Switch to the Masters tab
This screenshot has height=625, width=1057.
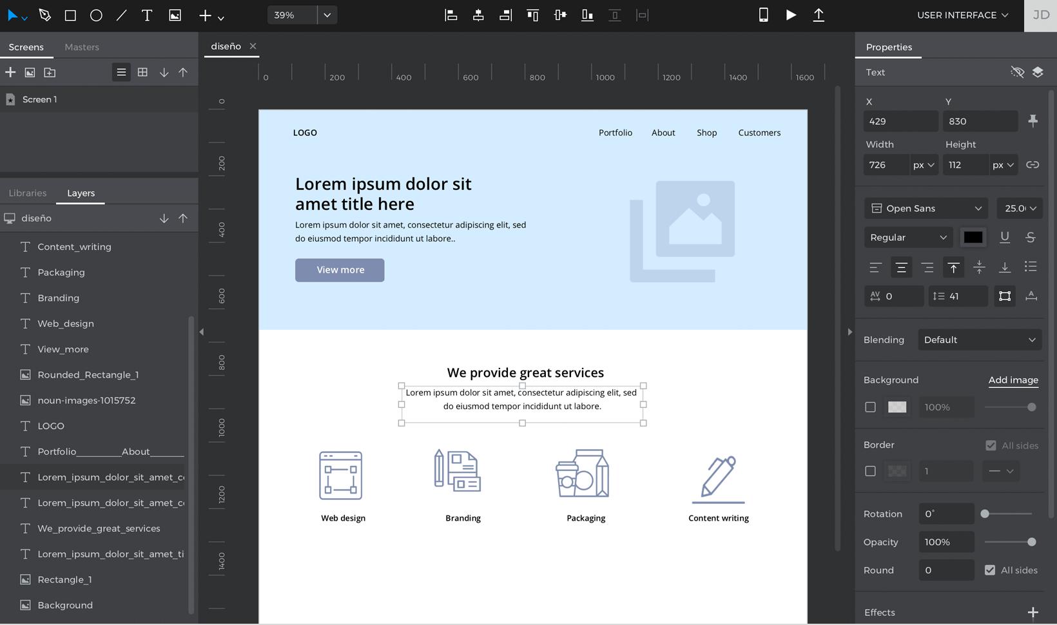(x=82, y=47)
